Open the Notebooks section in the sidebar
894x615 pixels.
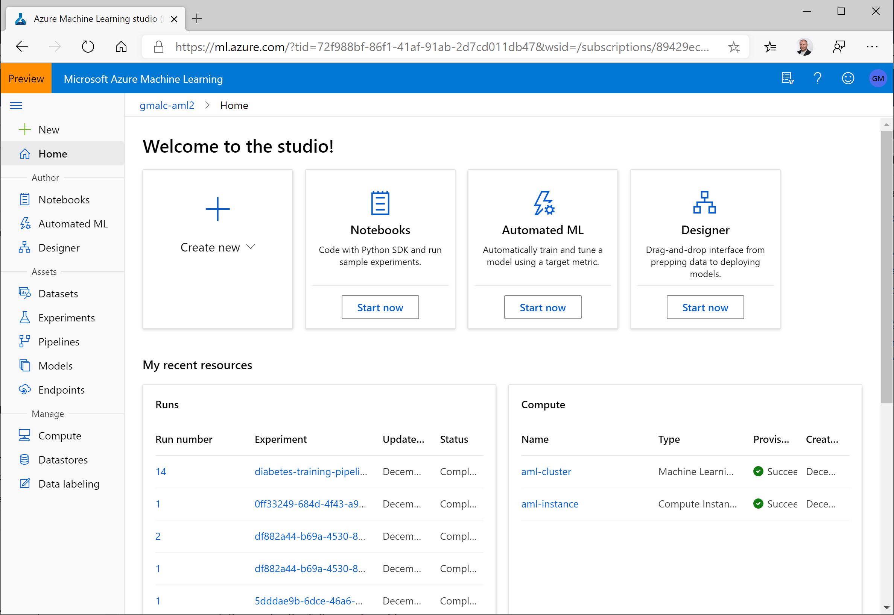[64, 200]
